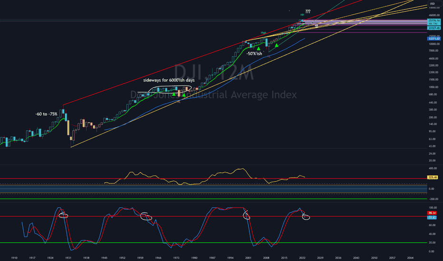443x261 pixels.
Task: Select the green arrow marker near 2012 candles
Action: coord(277,45)
